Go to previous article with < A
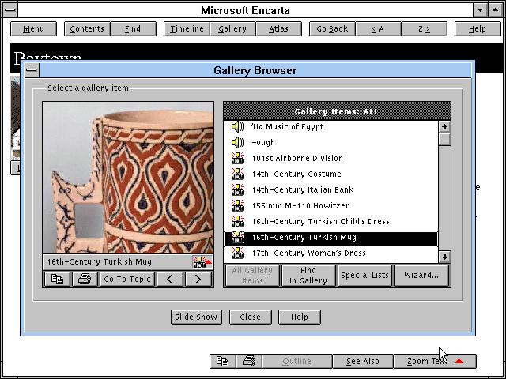This screenshot has width=506, height=379. tap(378, 29)
